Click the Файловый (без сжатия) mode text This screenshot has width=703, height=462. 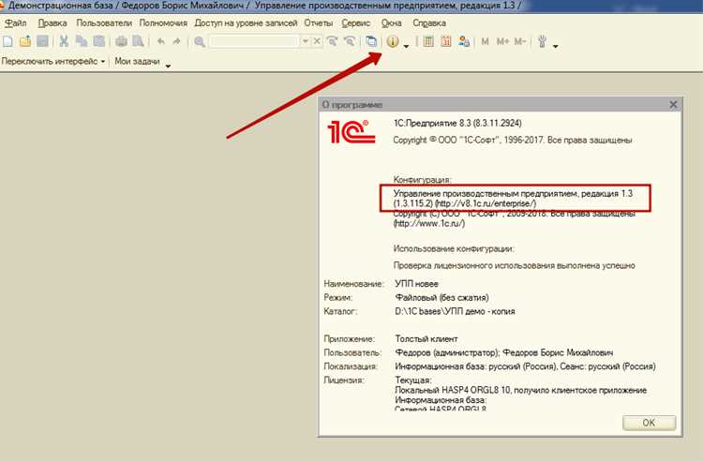click(x=441, y=298)
